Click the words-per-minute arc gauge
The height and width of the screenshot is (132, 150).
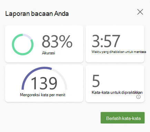(x=44, y=78)
